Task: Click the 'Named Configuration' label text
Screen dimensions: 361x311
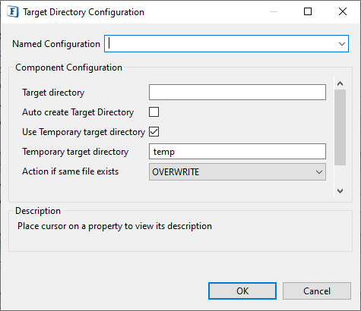Action: 56,44
